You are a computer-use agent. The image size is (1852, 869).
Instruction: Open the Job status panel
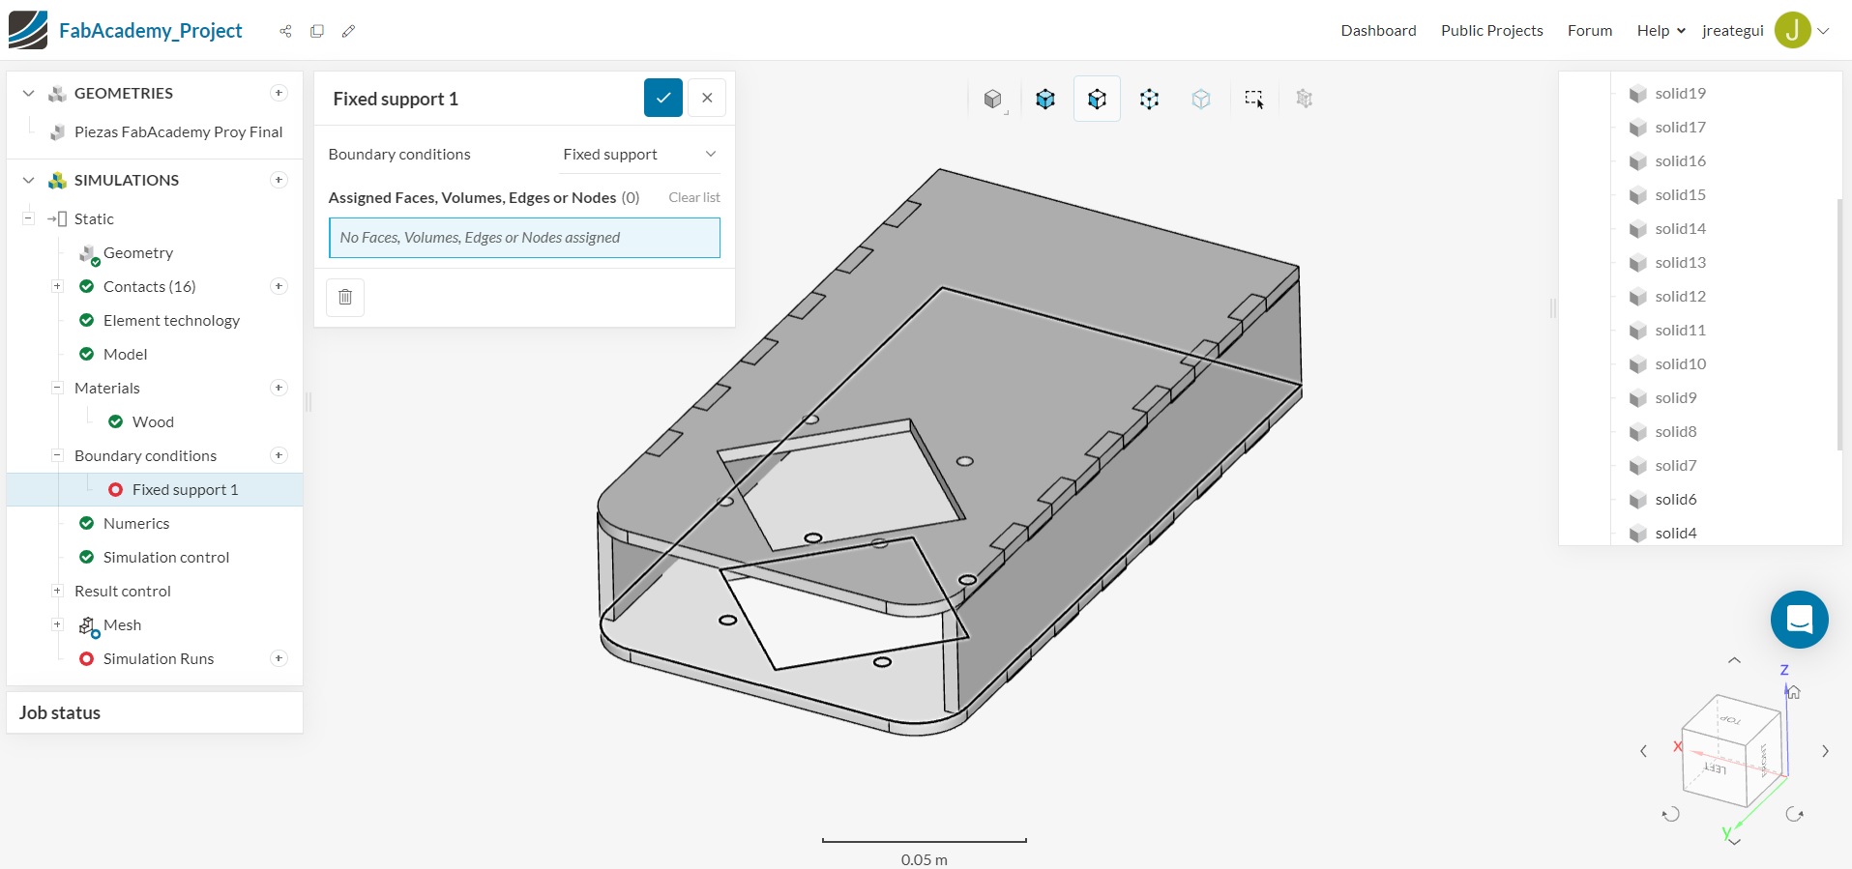[155, 712]
